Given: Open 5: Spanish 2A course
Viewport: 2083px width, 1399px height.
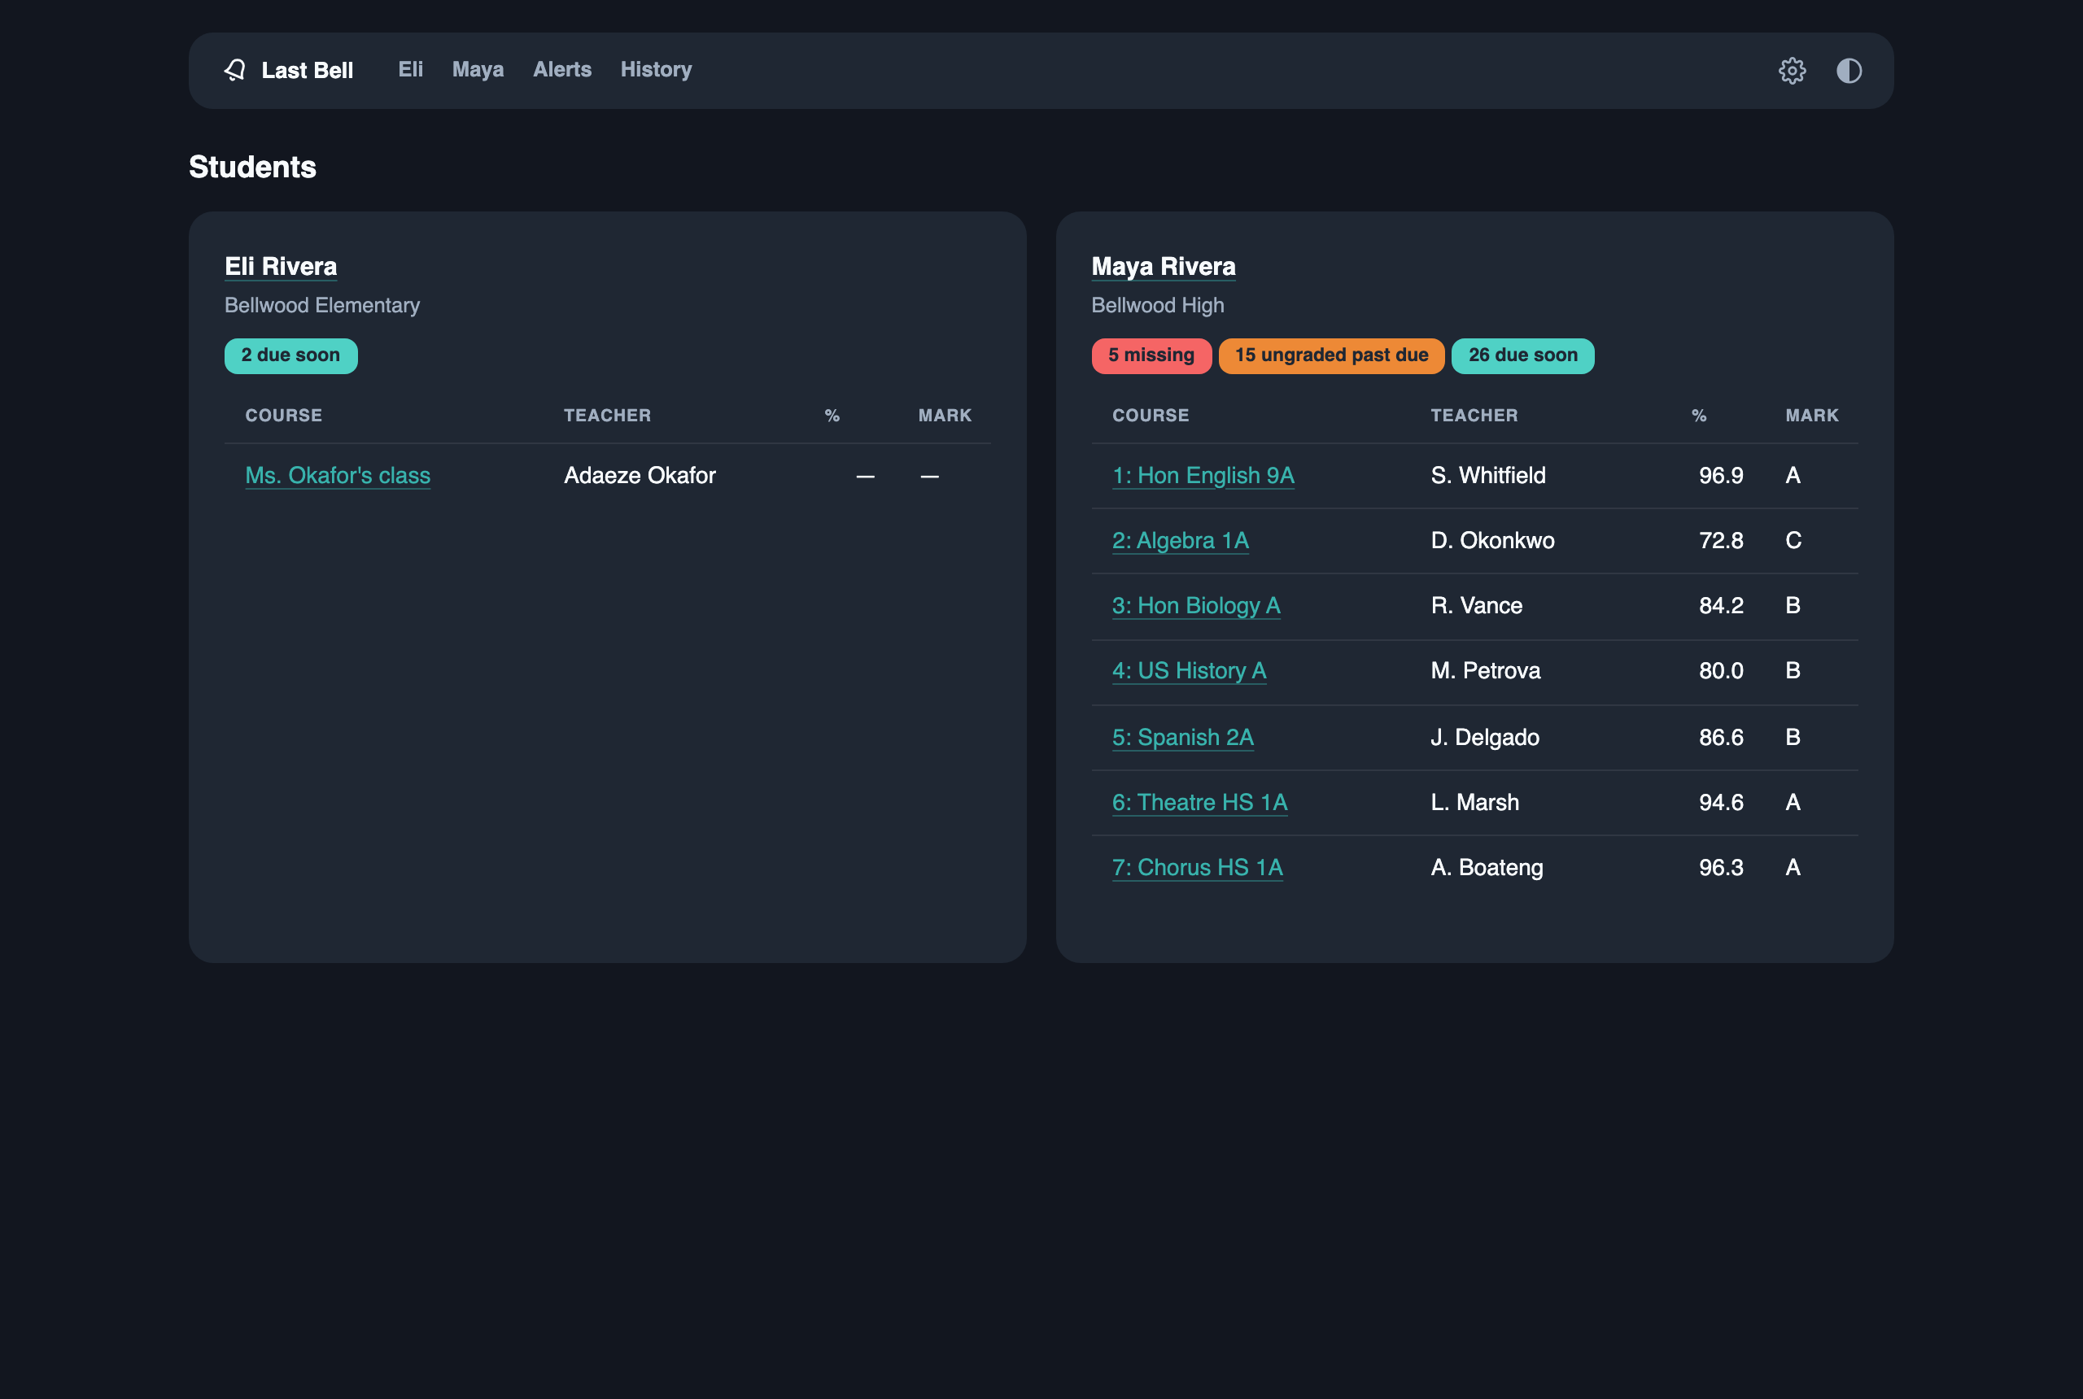Looking at the screenshot, I should [x=1182, y=737].
